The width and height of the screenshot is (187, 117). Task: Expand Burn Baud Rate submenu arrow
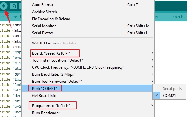click(x=152, y=74)
